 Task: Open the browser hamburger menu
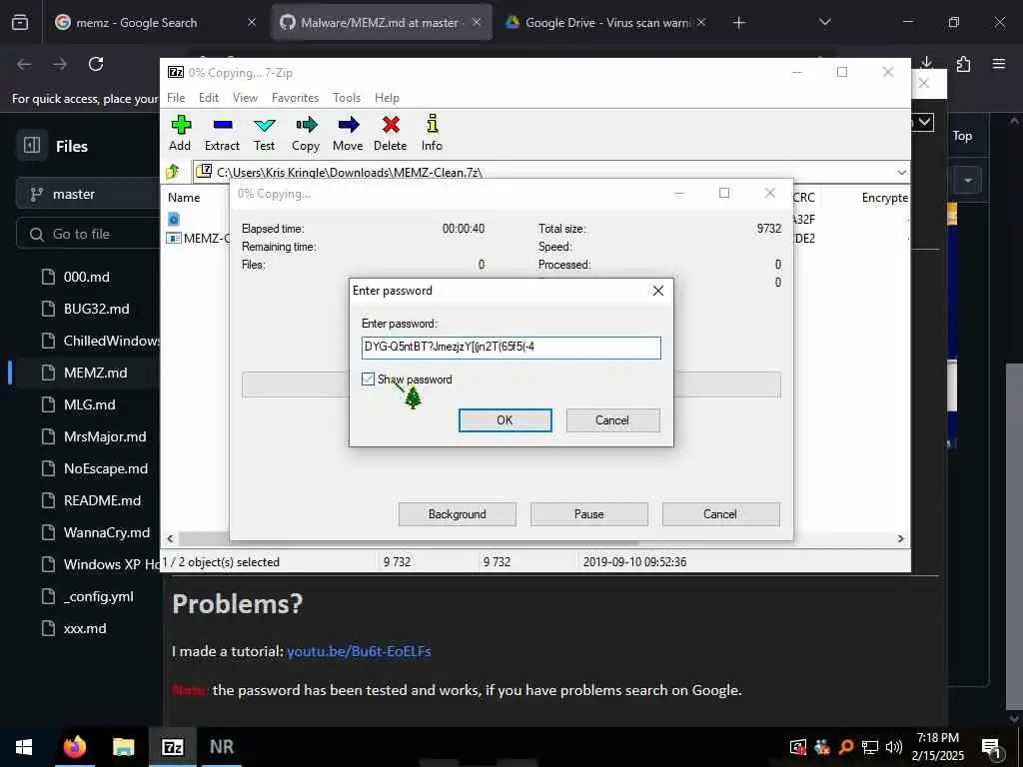[999, 64]
